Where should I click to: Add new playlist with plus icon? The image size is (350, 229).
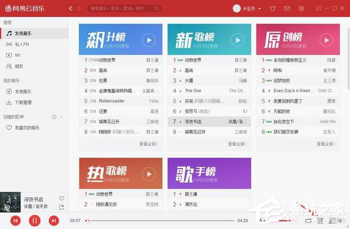pyautogui.click(x=54, y=117)
